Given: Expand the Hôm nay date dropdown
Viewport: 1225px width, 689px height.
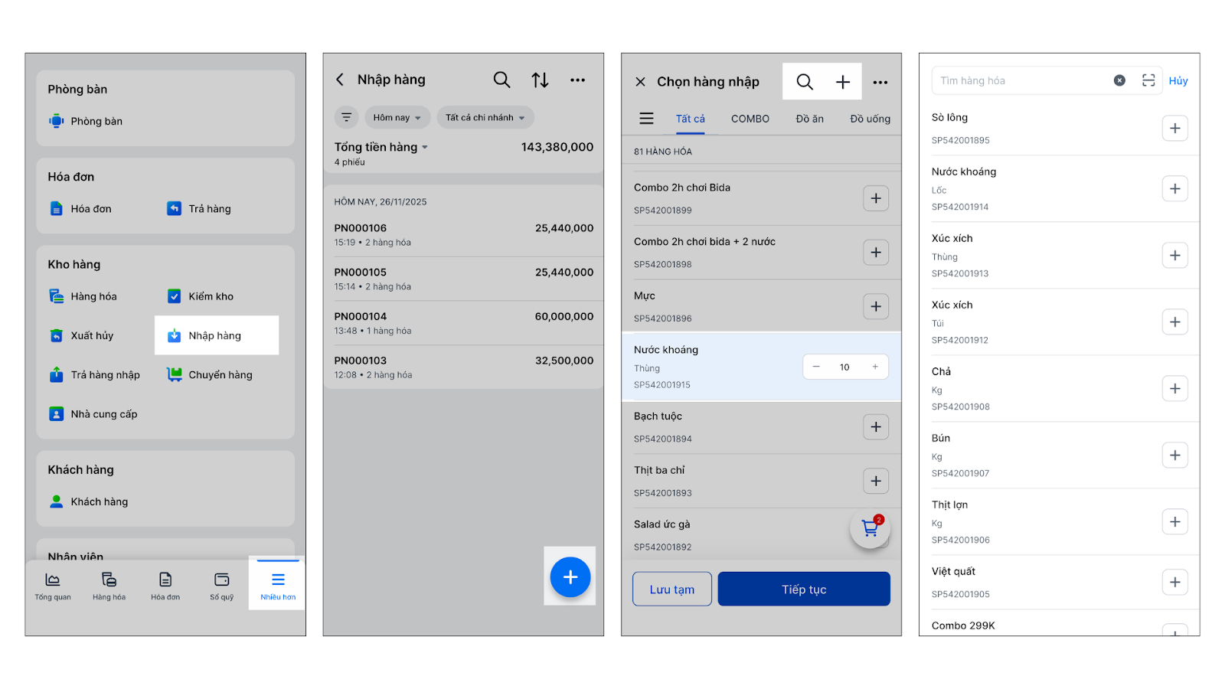Looking at the screenshot, I should click(397, 117).
